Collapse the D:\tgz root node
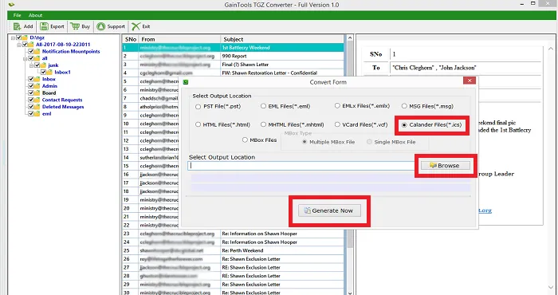Screen dimensions: 558x295 click(x=14, y=37)
